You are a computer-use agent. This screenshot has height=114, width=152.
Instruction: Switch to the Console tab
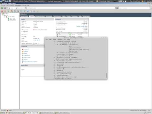(69, 16)
